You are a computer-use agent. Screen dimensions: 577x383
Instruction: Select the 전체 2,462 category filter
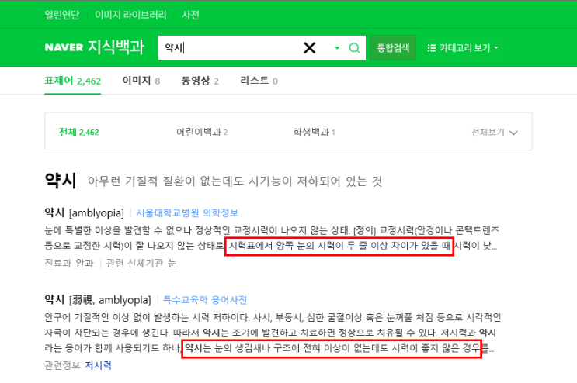click(x=78, y=133)
